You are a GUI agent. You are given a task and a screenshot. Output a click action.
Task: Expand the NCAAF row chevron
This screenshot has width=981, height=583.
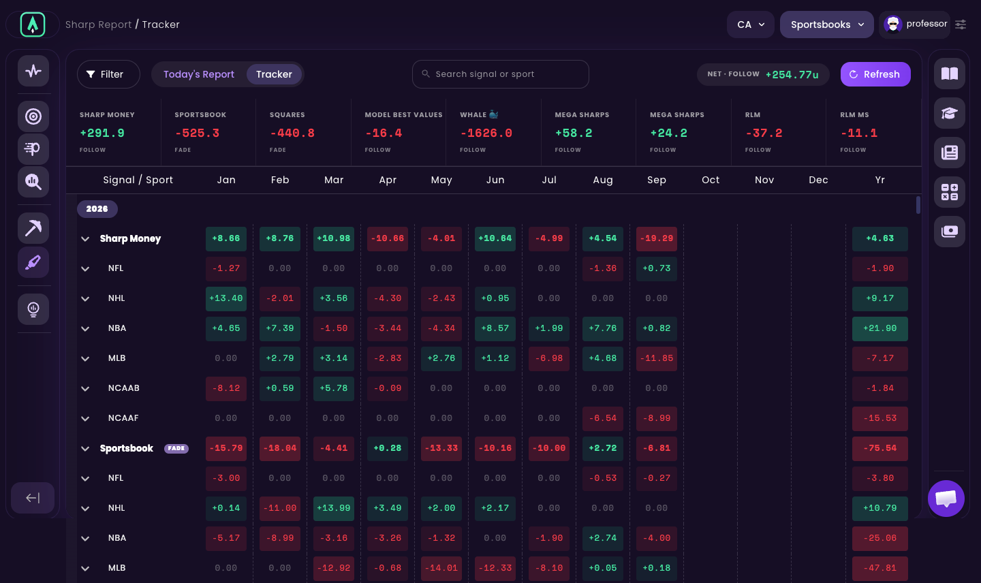pyautogui.click(x=85, y=418)
